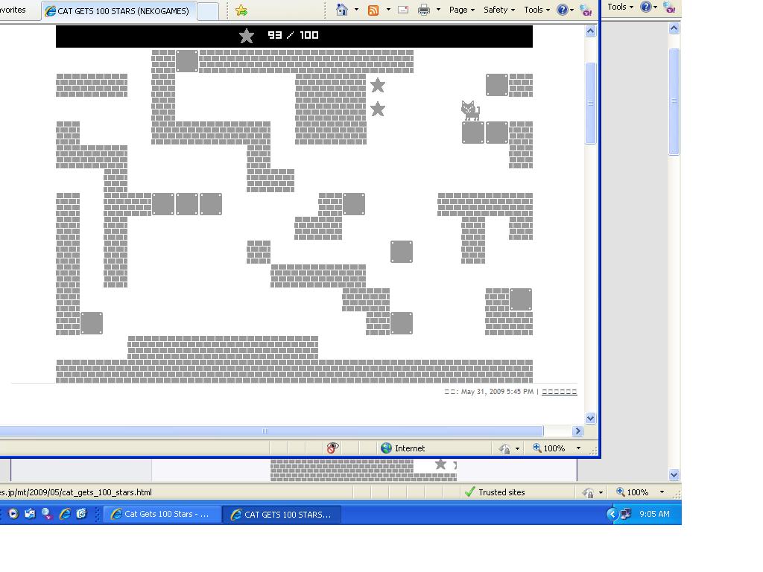Open the Page menu
This screenshot has width=763, height=572.
pyautogui.click(x=462, y=10)
